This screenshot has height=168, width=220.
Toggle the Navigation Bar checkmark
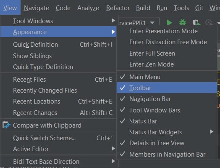click(x=167, y=99)
